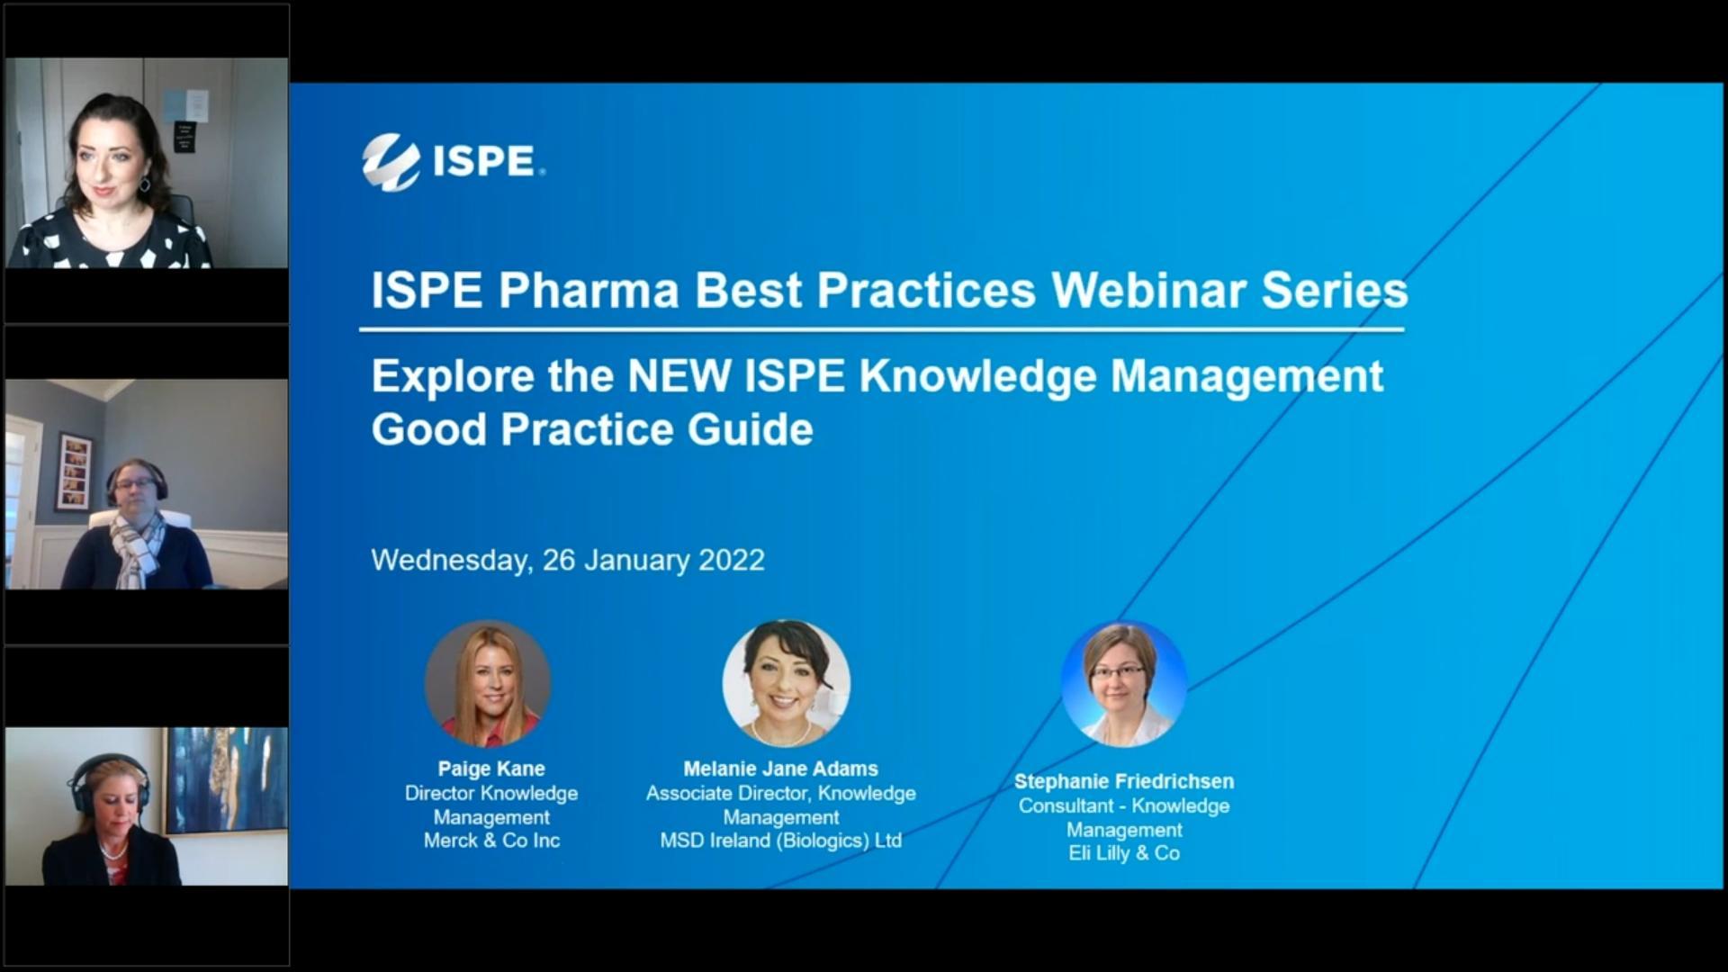Select Melanie Jane Adams's circular headshot photo
Viewport: 1728px width, 972px height.
(x=782, y=682)
